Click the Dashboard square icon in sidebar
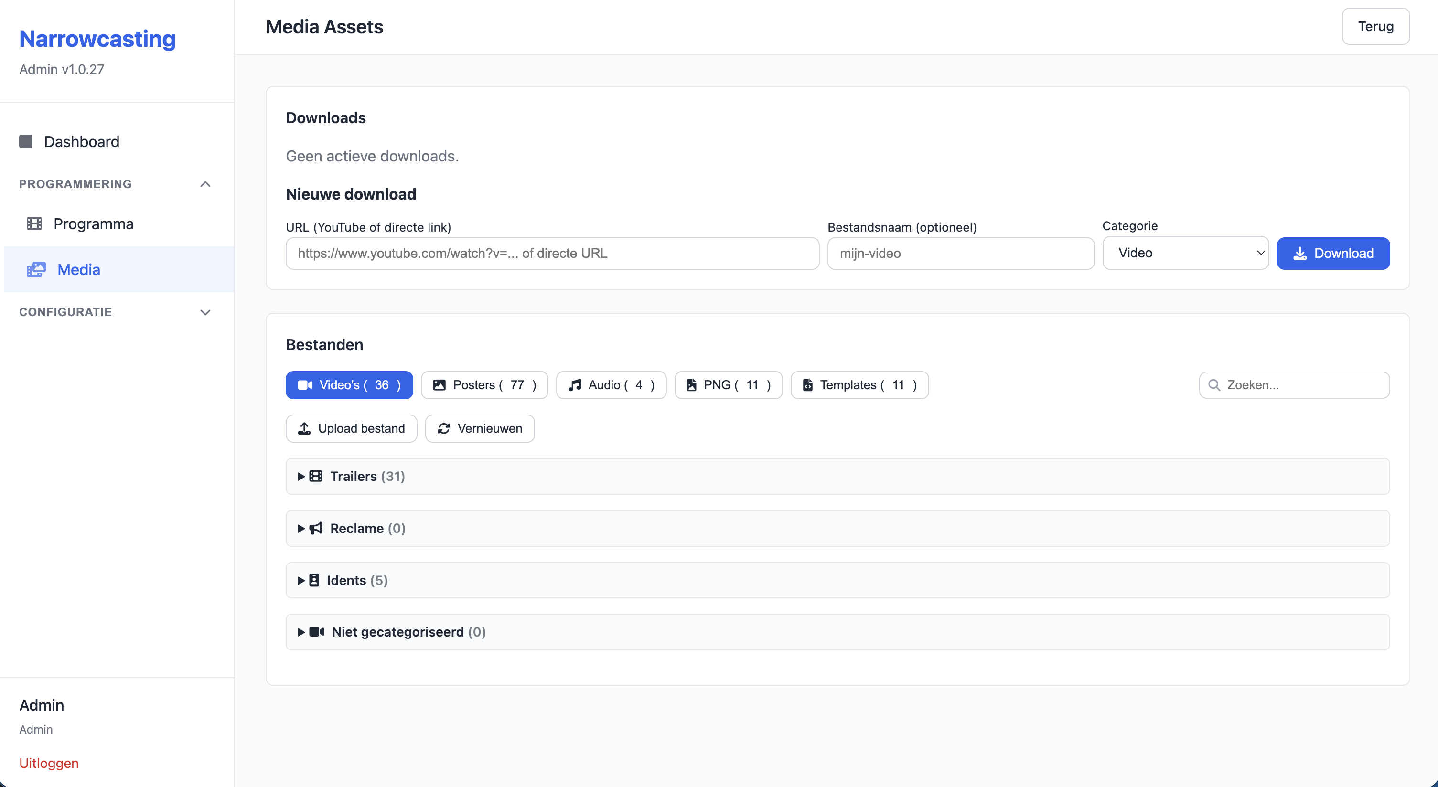Screen dimensions: 1438x787 [x=26, y=141]
